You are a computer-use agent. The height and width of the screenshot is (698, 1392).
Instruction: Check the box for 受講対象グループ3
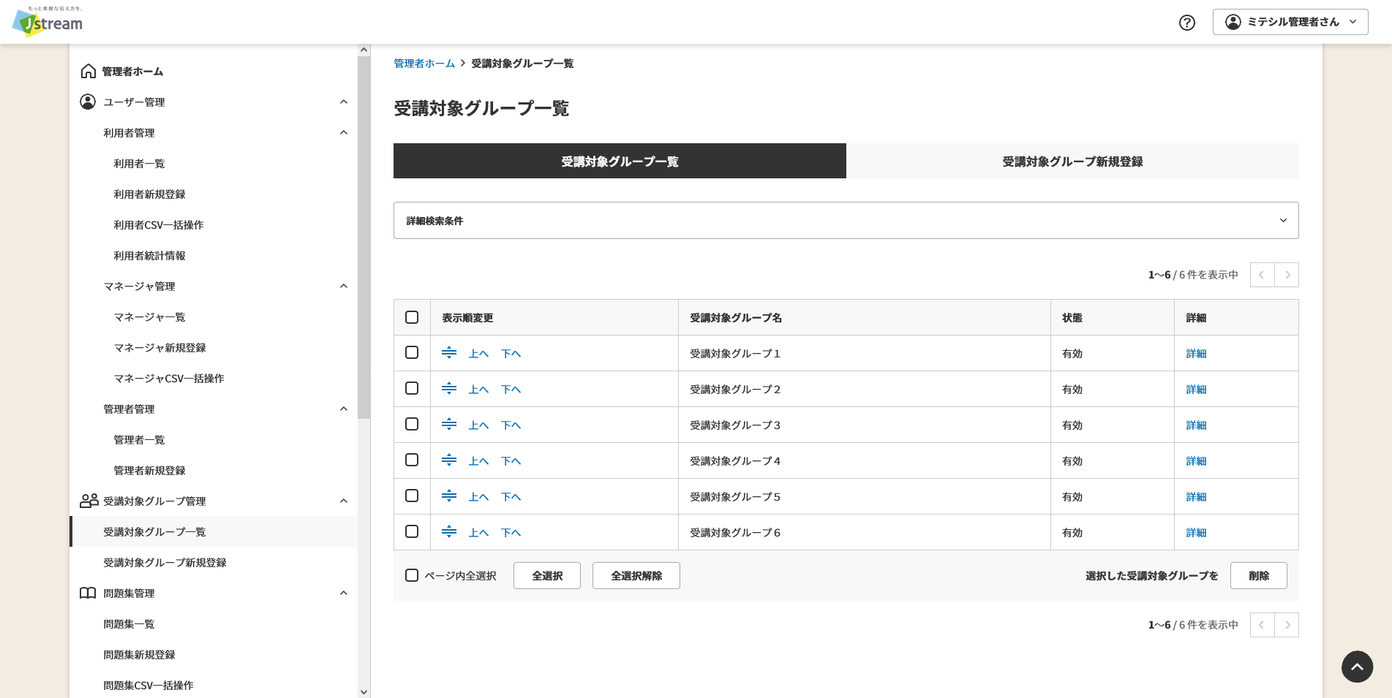[x=412, y=424]
